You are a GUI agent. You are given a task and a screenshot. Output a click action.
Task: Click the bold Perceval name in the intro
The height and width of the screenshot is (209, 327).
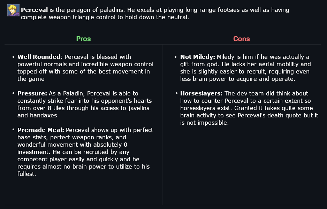pyautogui.click(x=34, y=10)
